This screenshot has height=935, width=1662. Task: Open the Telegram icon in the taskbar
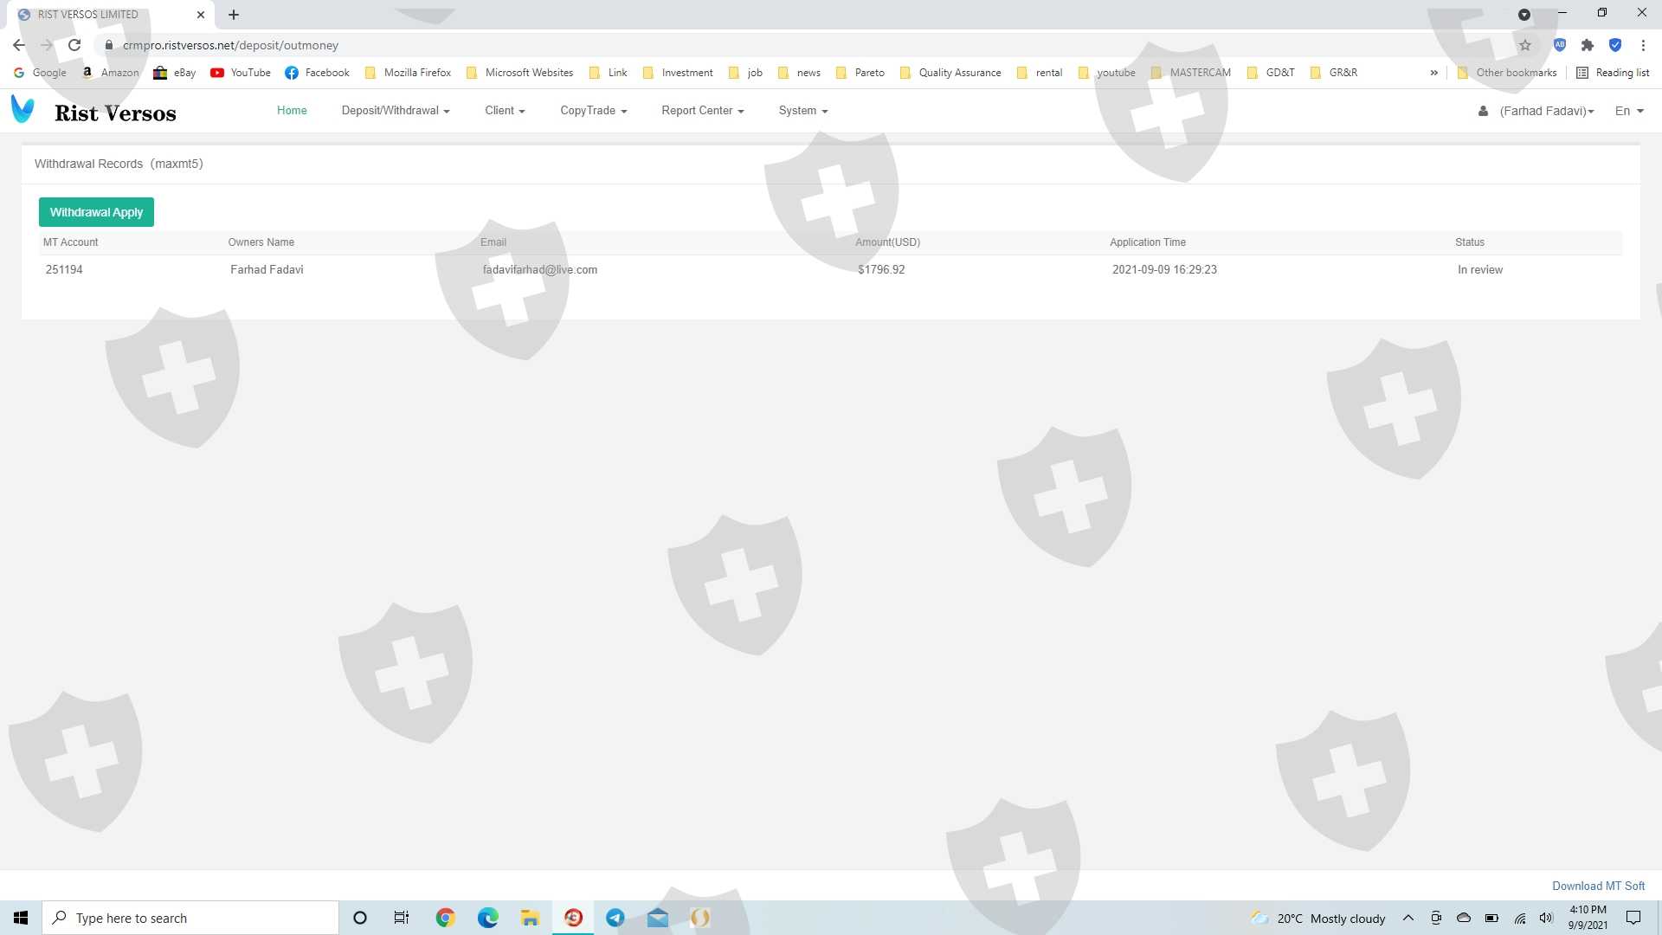point(615,918)
